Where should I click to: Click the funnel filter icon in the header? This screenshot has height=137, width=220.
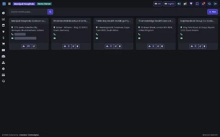[191, 4]
